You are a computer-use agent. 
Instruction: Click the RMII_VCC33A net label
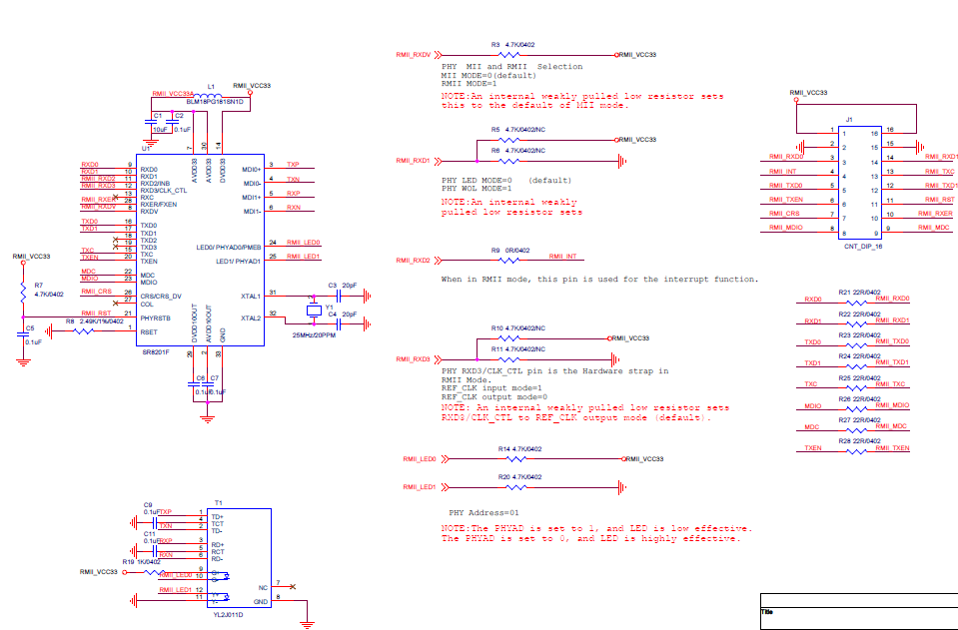(x=173, y=94)
